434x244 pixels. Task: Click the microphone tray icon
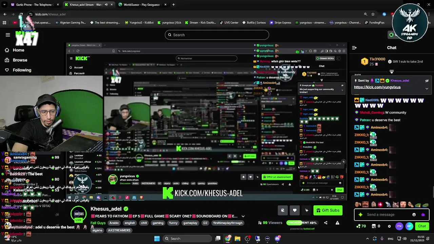click(x=382, y=239)
